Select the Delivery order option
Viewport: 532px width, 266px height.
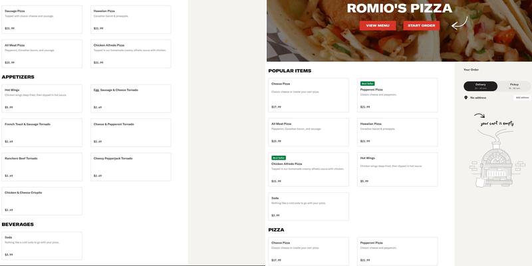(x=480, y=86)
